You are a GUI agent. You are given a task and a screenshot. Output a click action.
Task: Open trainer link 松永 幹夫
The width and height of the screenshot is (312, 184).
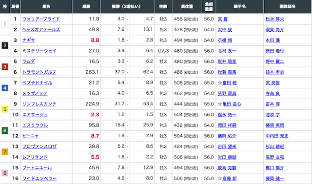(x=275, y=19)
